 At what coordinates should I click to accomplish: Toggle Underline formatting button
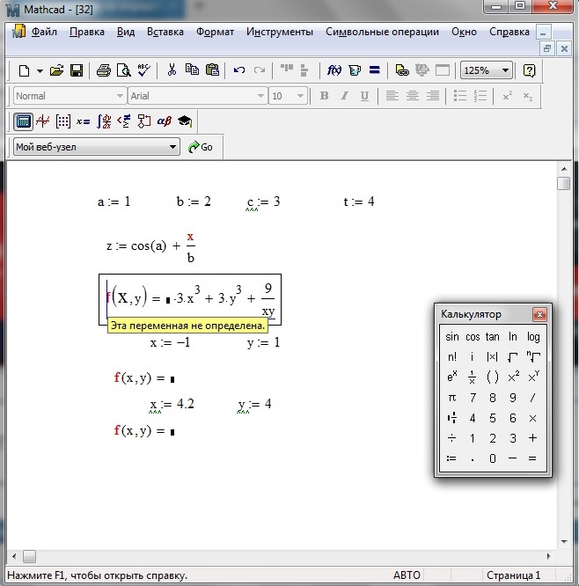pos(364,96)
